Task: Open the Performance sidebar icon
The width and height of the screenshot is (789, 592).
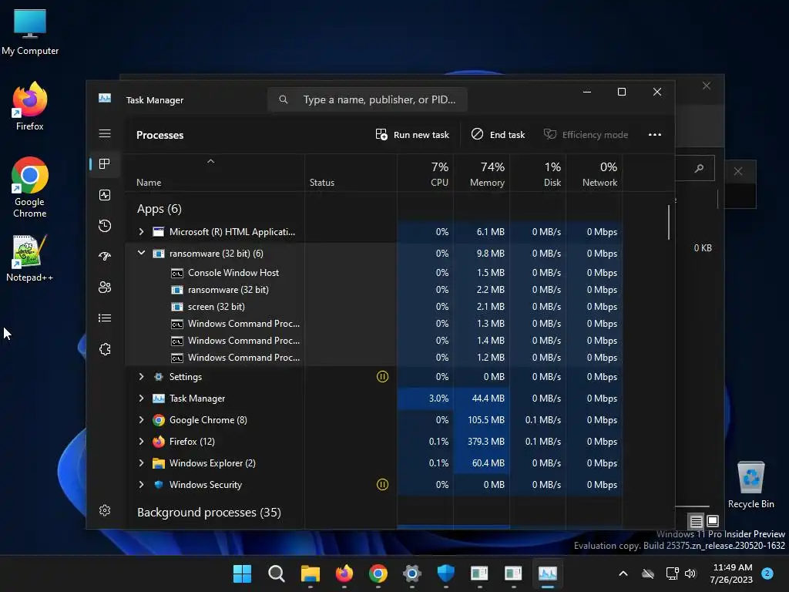Action: click(105, 195)
